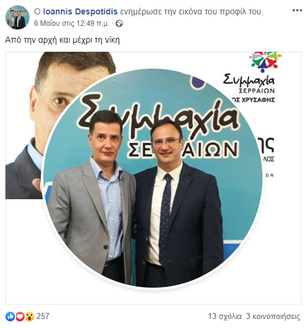Click the red heart Love reaction icon
This screenshot has height=328, width=304.
coord(20,317)
